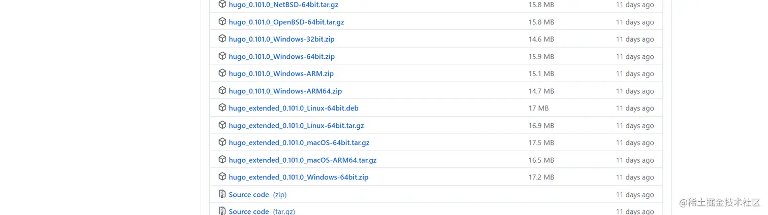Download hugo_extended_0.101.0_Windows-64bit.zip

pos(299,177)
